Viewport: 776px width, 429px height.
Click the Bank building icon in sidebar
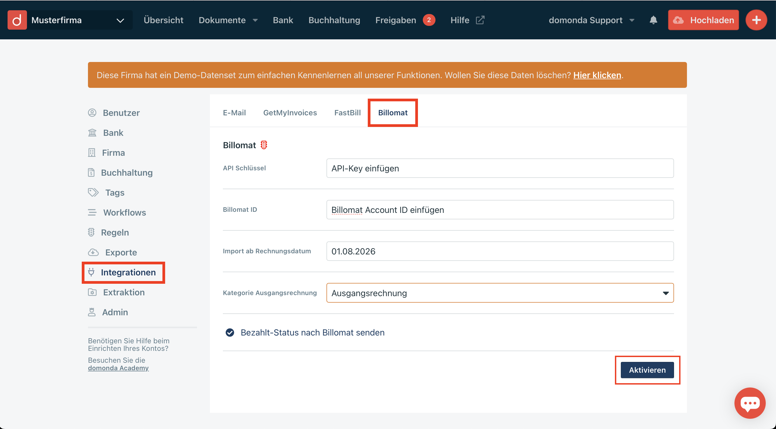coord(92,133)
